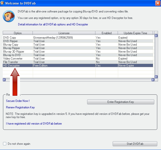The width and height of the screenshot is (161, 150).
Task: Select the DVD Copy row
Action: (78, 38)
